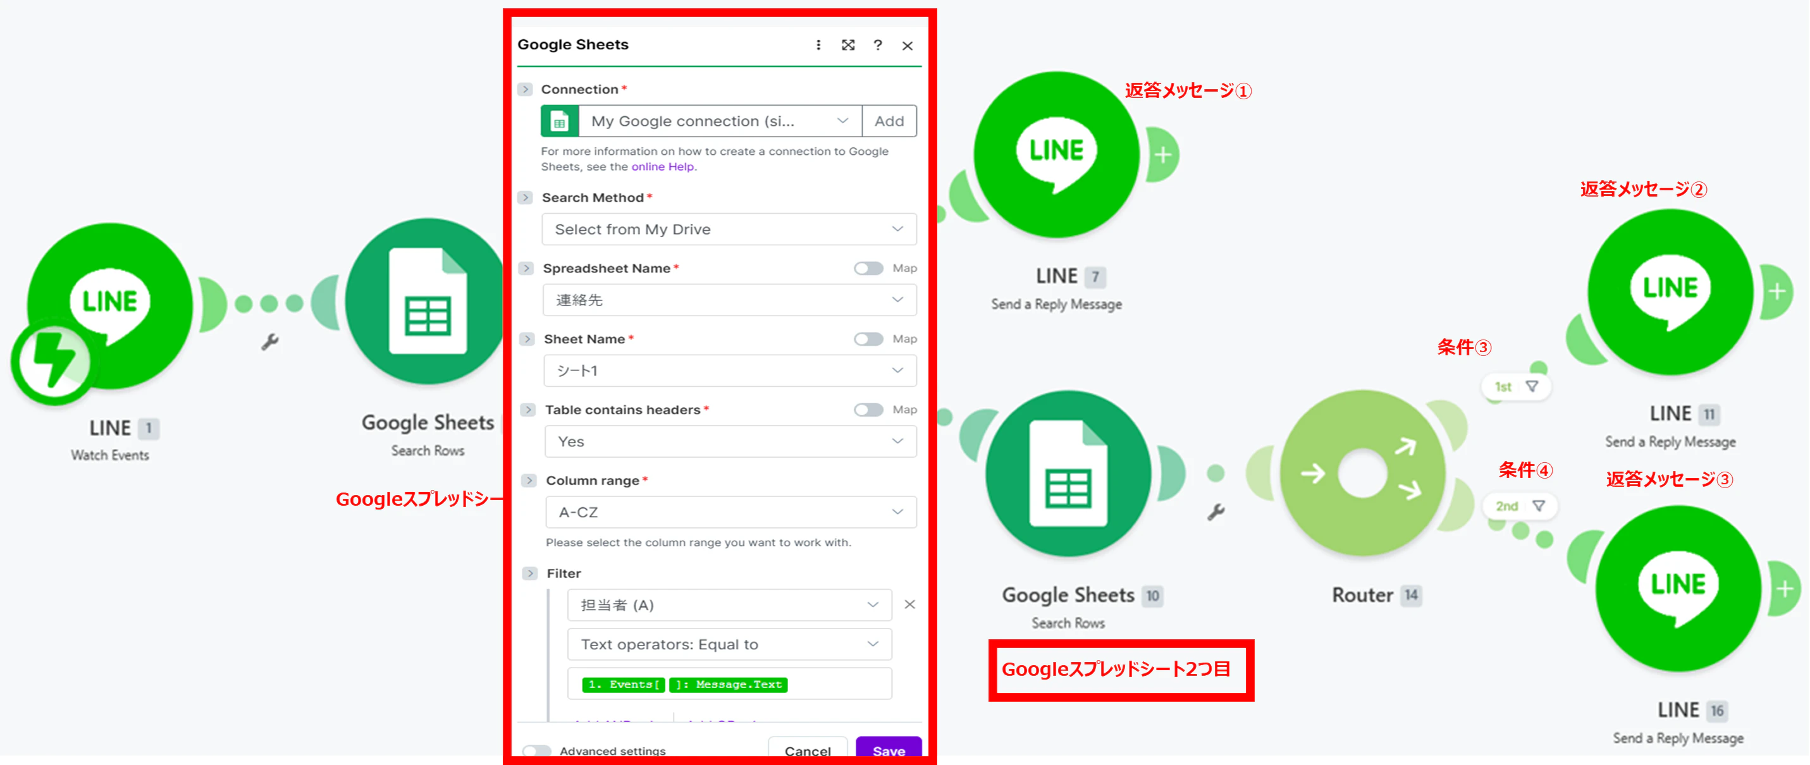Toggle Map for Spreadsheet Name

click(868, 268)
